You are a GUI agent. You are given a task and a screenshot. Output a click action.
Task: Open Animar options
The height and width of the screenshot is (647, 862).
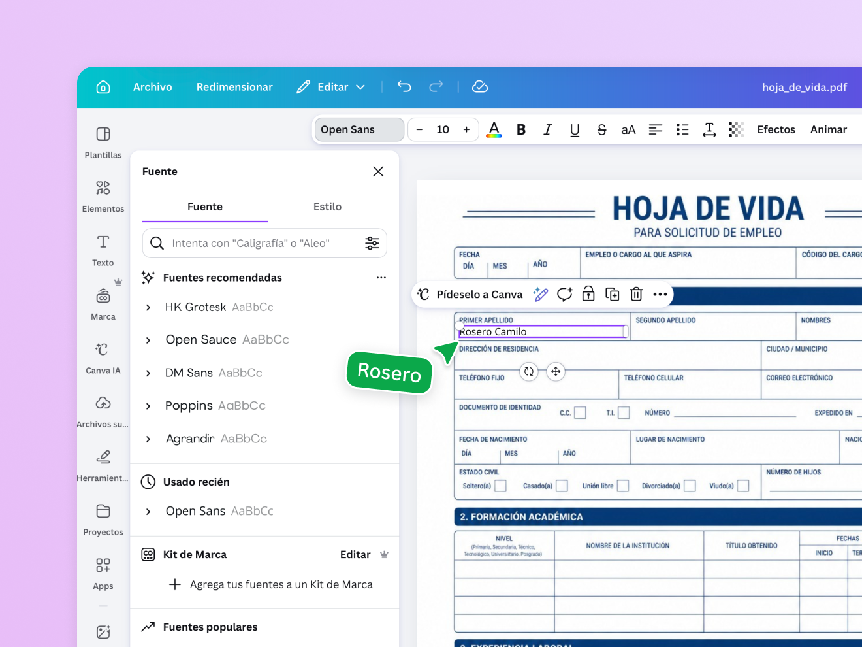coord(829,129)
